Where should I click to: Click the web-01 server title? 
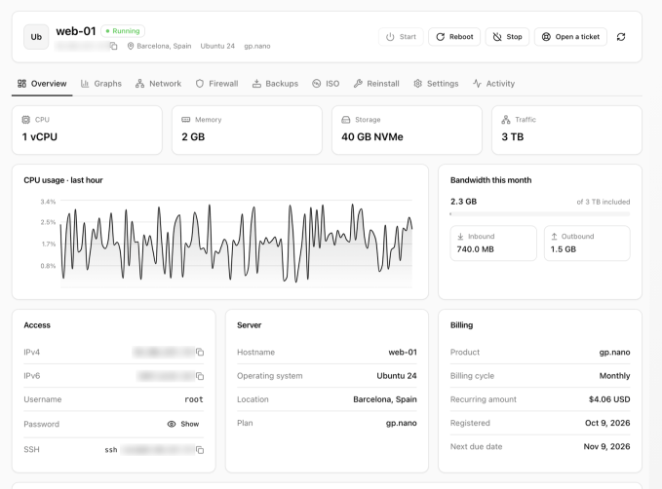pos(76,31)
